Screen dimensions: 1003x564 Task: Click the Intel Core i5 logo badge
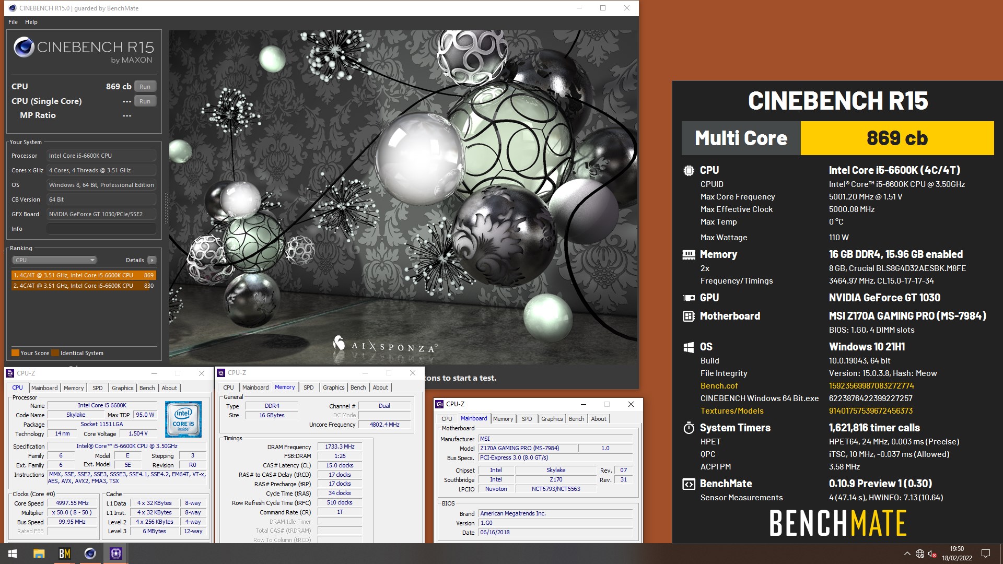tap(183, 419)
